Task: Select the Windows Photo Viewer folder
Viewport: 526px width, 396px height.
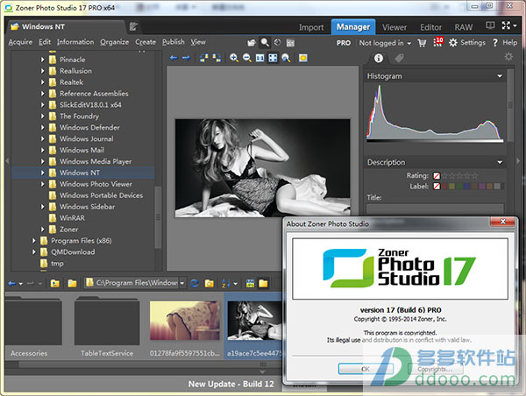Action: (96, 184)
